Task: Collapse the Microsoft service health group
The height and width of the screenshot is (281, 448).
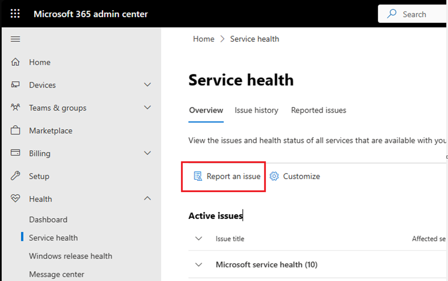Action: [198, 264]
